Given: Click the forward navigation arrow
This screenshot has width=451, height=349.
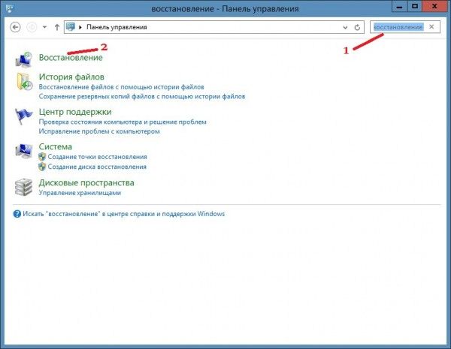Looking at the screenshot, I should pyautogui.click(x=32, y=27).
